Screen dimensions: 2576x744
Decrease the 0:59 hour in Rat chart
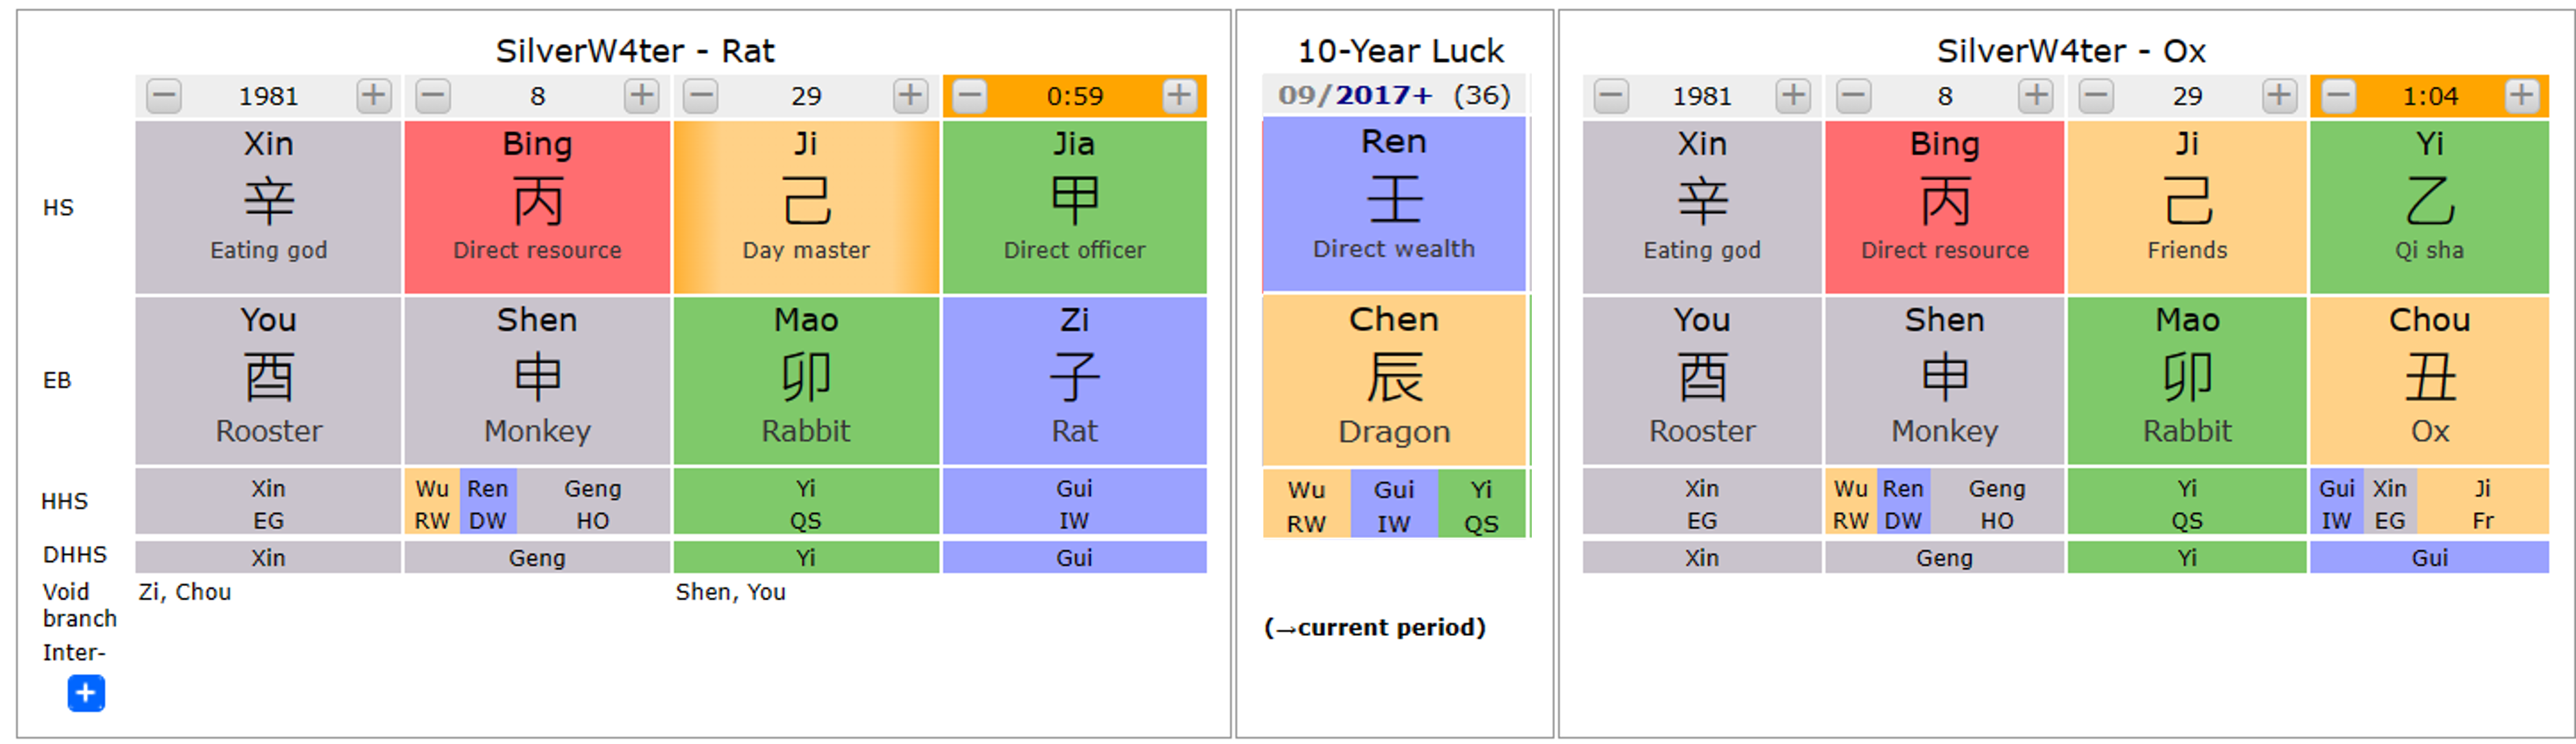click(x=969, y=96)
